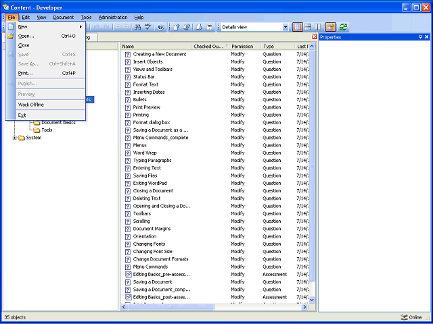The width and height of the screenshot is (433, 324).
Task: Click sort arrow on Checked Out column
Action: point(227,47)
